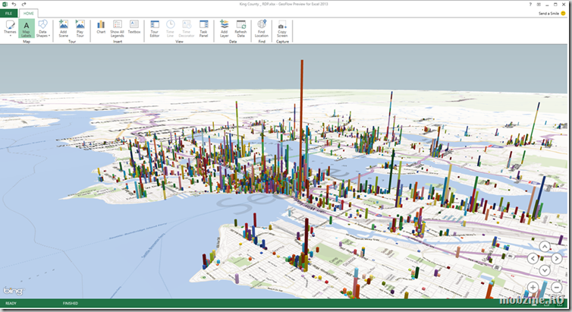Toggle Map Labels on the map
Image resolution: width=572 pixels, height=312 pixels.
click(x=27, y=28)
